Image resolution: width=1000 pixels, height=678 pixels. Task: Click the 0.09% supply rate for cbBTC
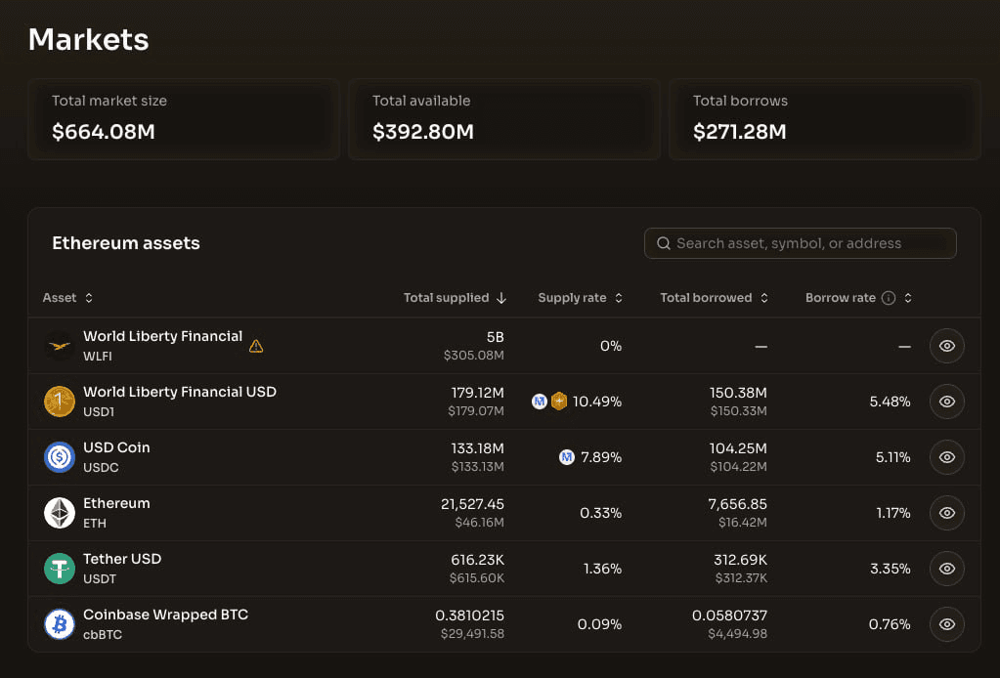[599, 624]
